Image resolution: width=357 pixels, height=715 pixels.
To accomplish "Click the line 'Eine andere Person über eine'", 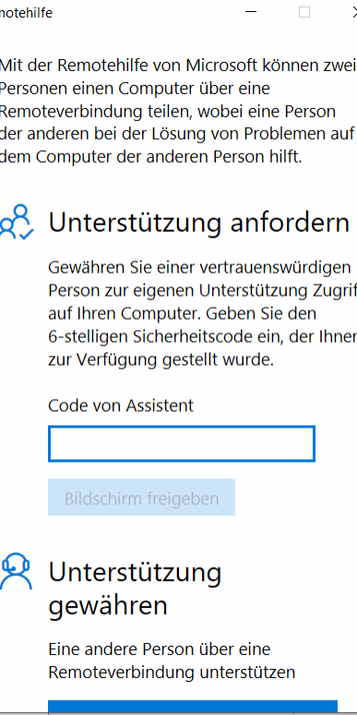I will [160, 648].
